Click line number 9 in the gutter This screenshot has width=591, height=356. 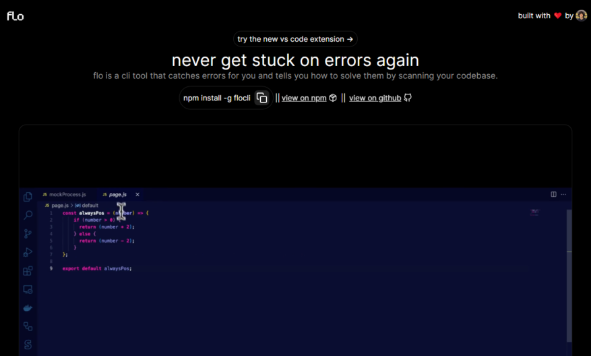point(51,268)
